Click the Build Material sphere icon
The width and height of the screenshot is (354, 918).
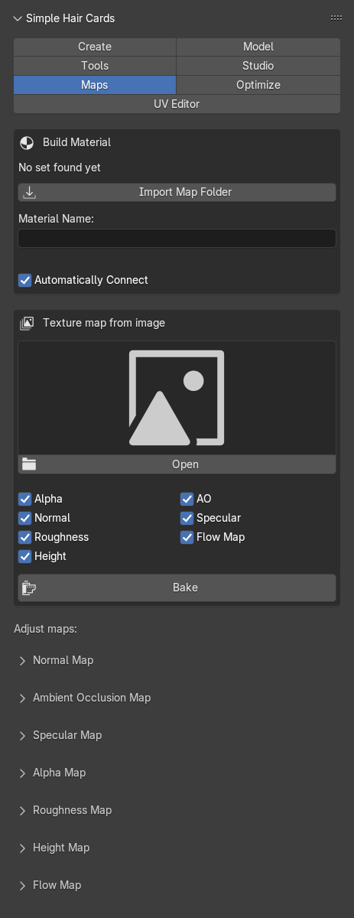click(27, 142)
